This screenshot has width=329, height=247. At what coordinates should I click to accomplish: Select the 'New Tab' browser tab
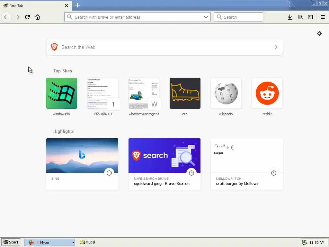pyautogui.click(x=36, y=5)
